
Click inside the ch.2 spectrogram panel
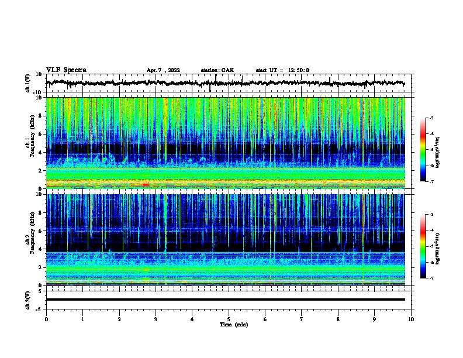tap(225, 240)
